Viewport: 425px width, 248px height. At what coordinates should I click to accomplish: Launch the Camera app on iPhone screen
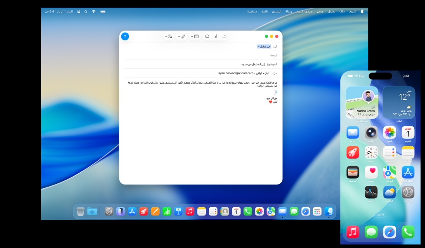click(x=371, y=133)
